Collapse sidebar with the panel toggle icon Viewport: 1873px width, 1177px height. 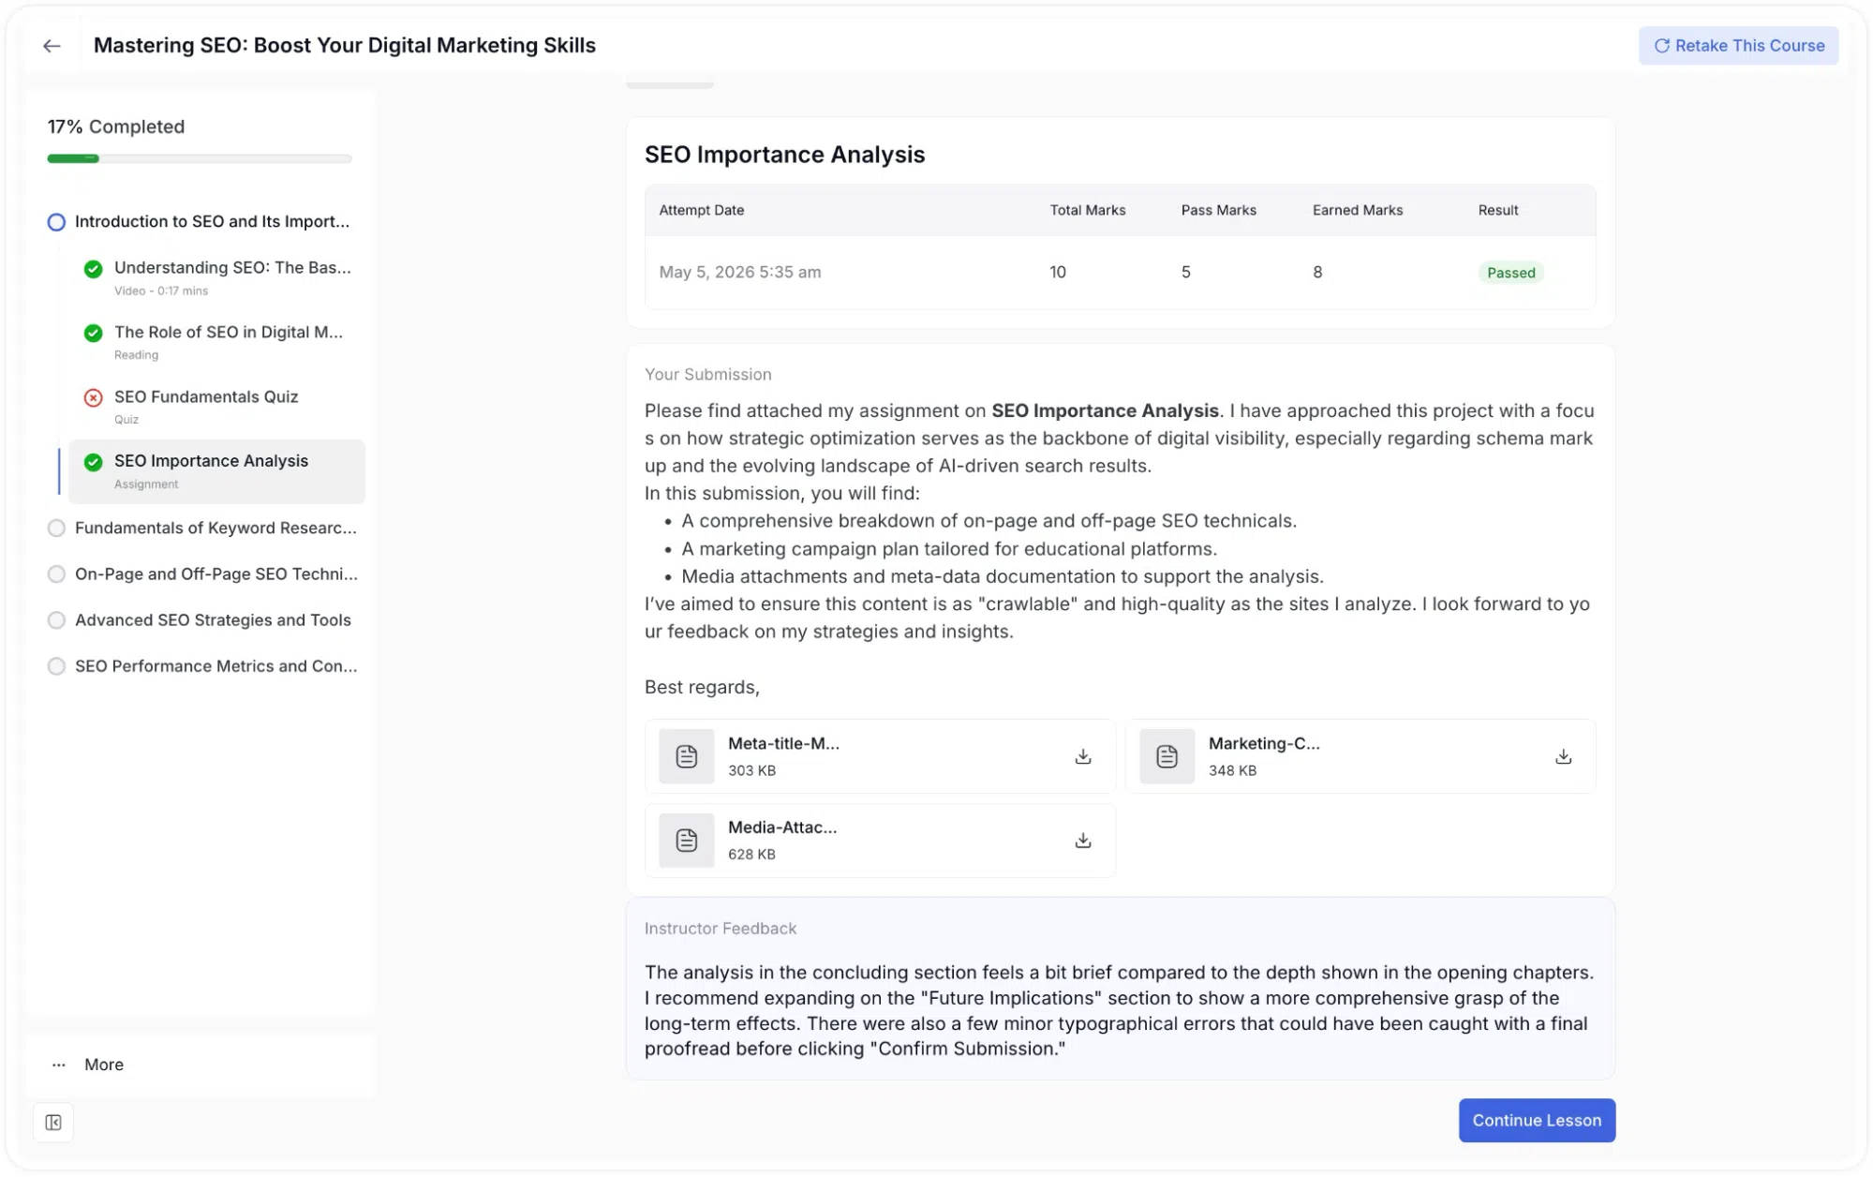coord(53,1123)
